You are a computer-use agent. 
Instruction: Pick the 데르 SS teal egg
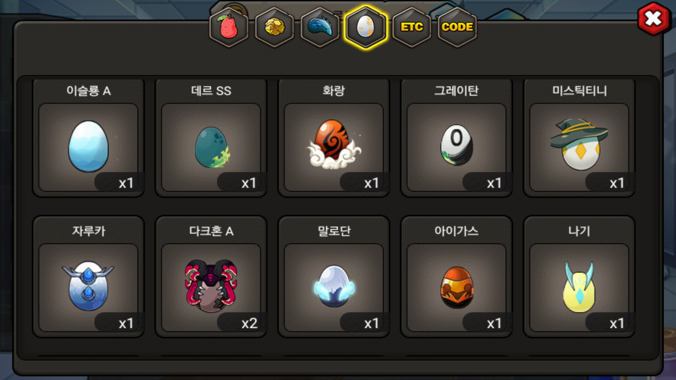[x=211, y=147]
